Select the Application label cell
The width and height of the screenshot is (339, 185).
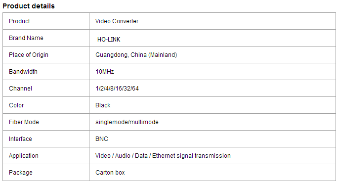pos(46,156)
